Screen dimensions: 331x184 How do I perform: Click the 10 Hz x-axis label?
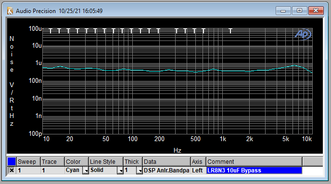46,139
